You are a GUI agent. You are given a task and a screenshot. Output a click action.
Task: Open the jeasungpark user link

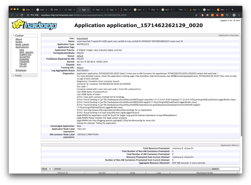click(82, 38)
